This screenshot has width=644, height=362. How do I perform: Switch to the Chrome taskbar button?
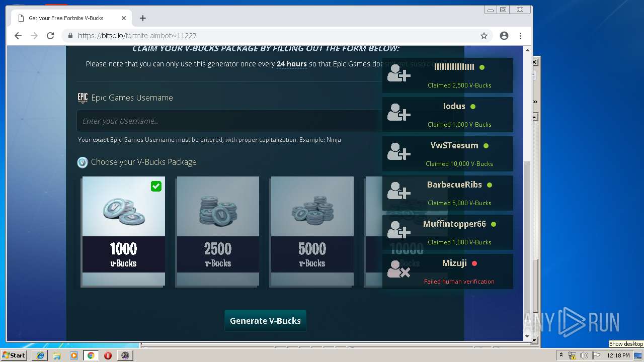click(x=91, y=355)
